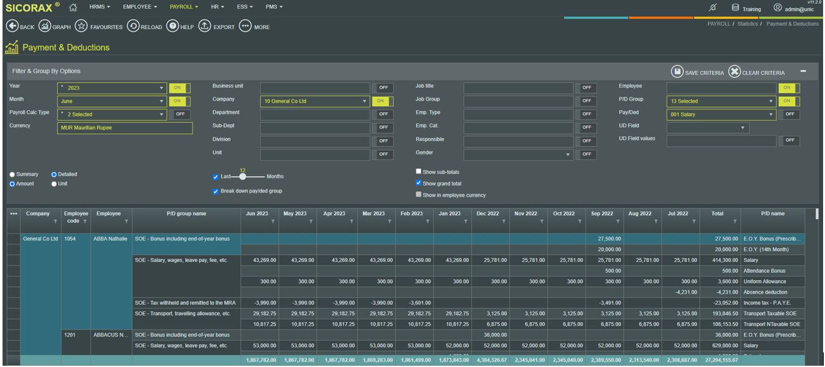Image resolution: width=825 pixels, height=367 pixels.
Task: Enable the Show sub-totals checkbox
Action: (x=419, y=171)
